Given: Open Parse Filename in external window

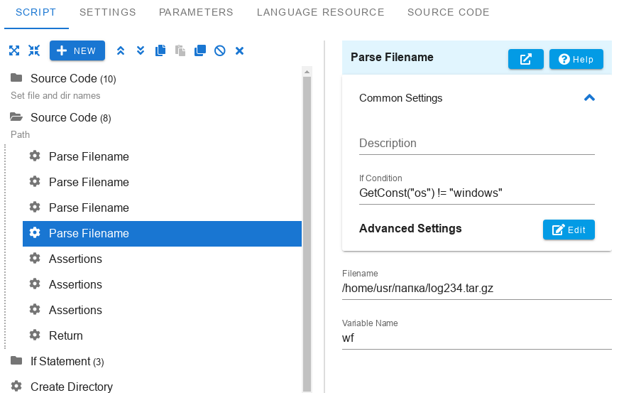Looking at the screenshot, I should tap(525, 59).
